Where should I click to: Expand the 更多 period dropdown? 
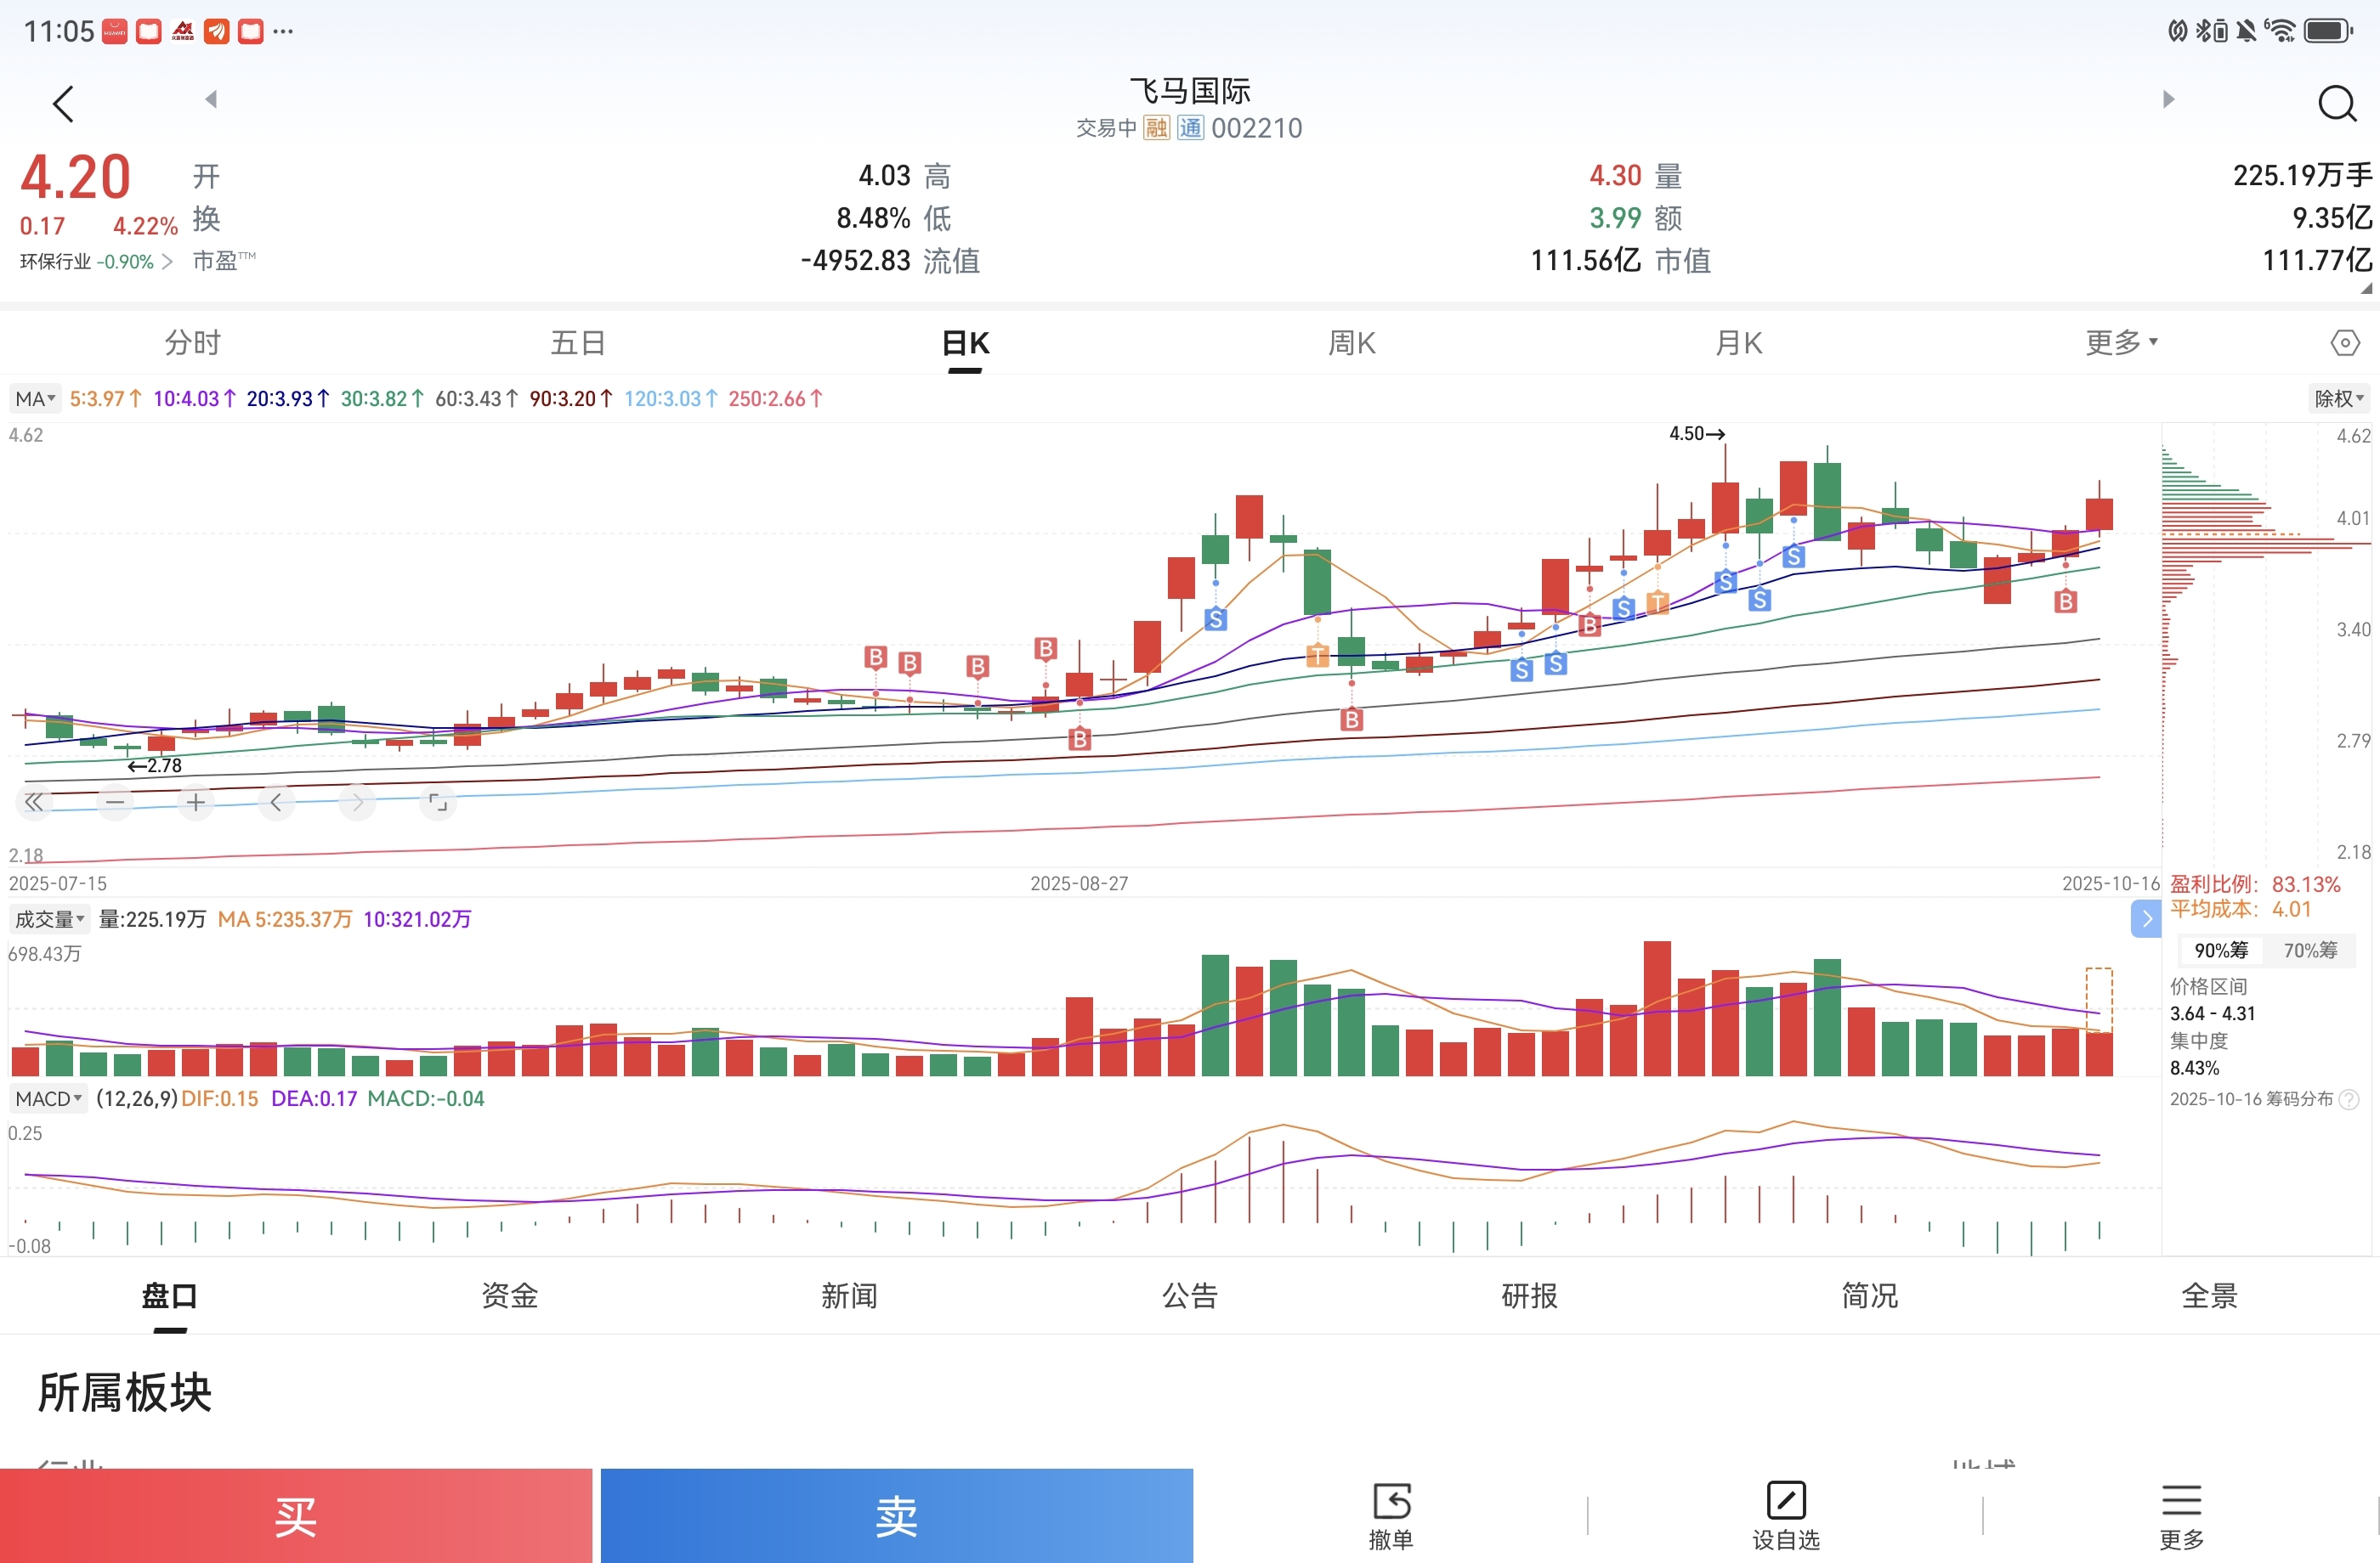pos(2121,343)
